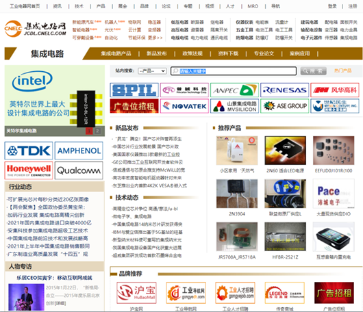
Task: Click the ANPEC logo tile
Action: coord(234,90)
